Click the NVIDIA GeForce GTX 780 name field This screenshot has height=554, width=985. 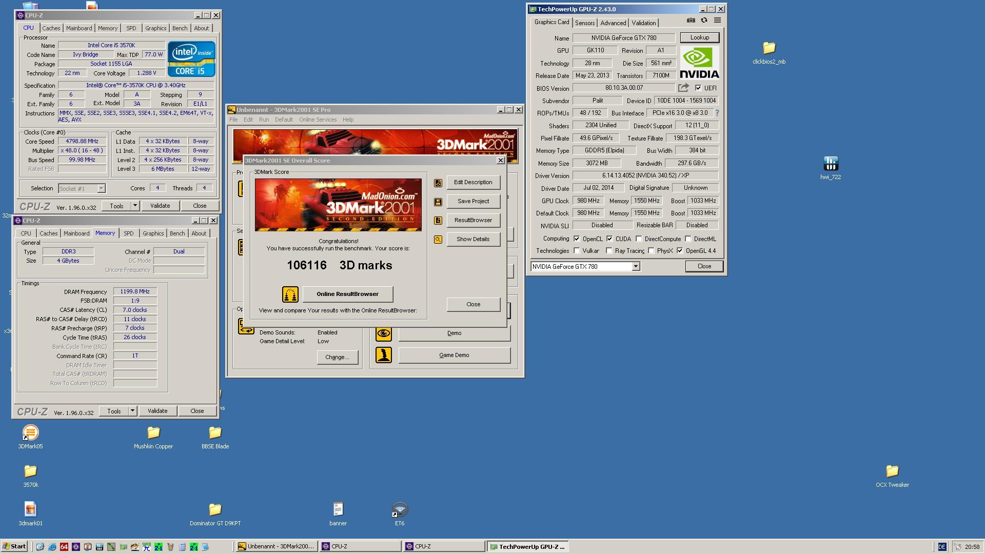(624, 38)
